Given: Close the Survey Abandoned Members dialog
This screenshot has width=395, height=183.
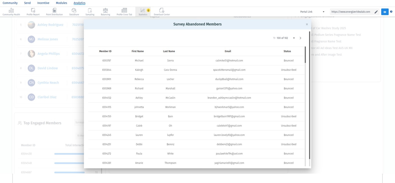Looking at the screenshot, I should (x=307, y=24).
